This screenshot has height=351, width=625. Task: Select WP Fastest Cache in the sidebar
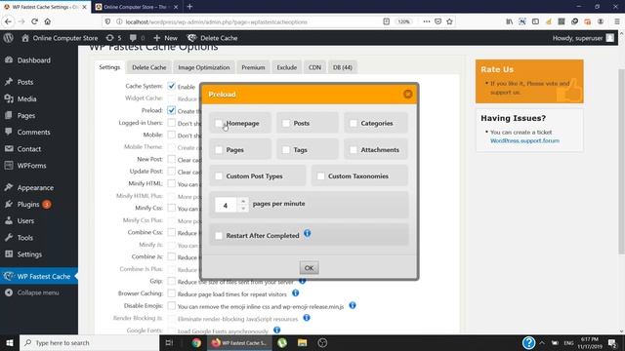39,276
